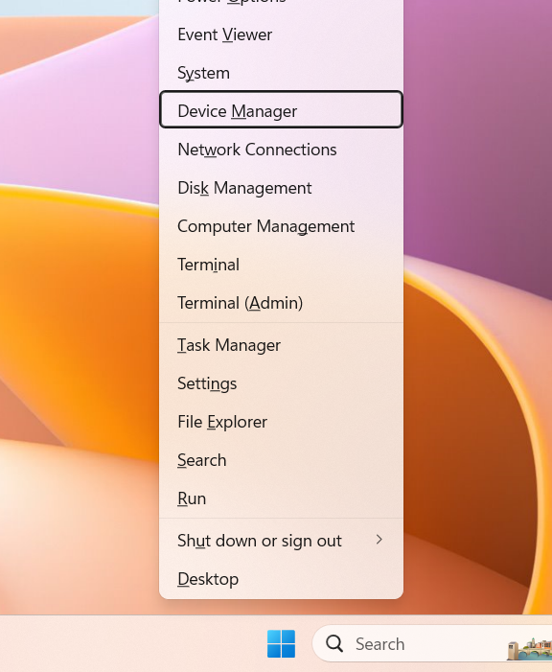The image size is (552, 672).
Task: Show the Desktop via menu entry
Action: (x=281, y=579)
